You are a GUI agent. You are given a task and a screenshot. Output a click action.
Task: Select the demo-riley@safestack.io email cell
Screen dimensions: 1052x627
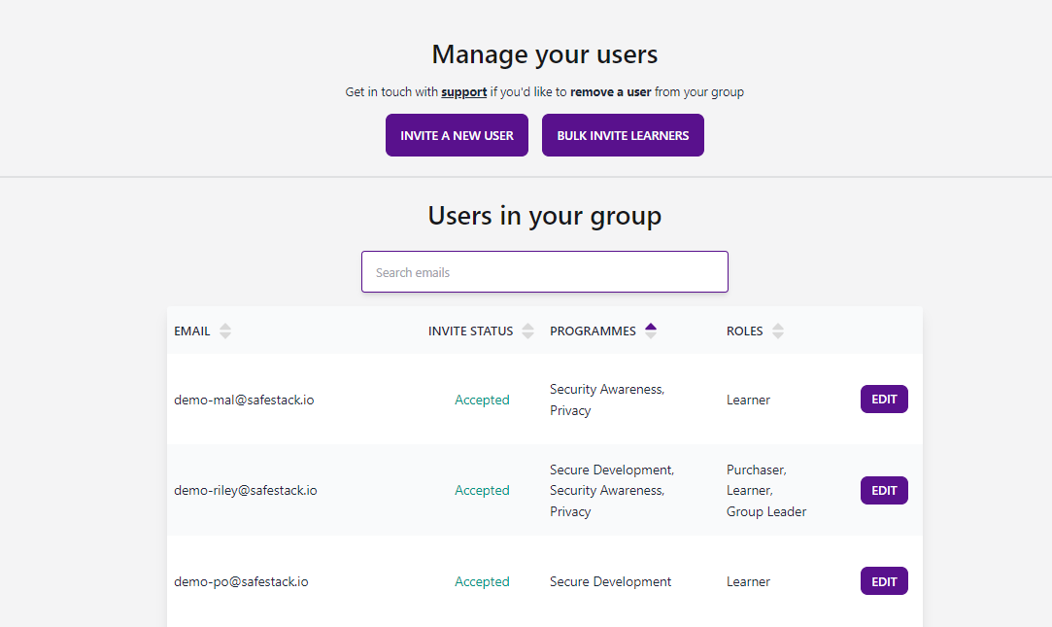(x=246, y=491)
